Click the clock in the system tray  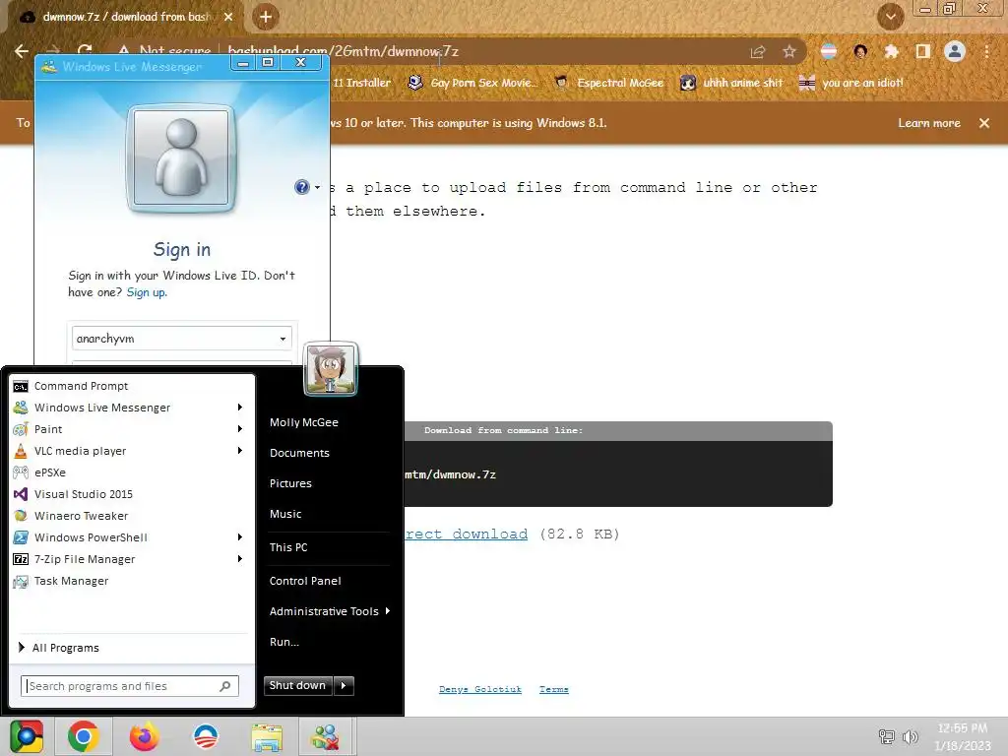click(963, 736)
